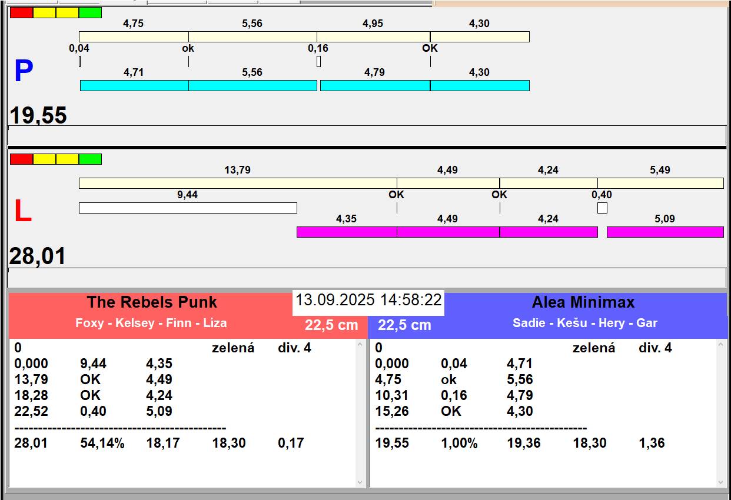Click the large lane P total time 19,55
The width and height of the screenshot is (731, 500).
click(x=38, y=115)
